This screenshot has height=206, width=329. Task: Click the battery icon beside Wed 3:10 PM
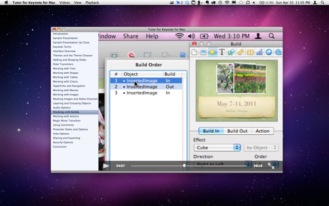pyautogui.click(x=204, y=36)
